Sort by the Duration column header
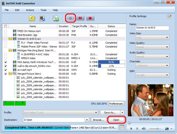Screen dimensions: 177x134 coord(64,26)
